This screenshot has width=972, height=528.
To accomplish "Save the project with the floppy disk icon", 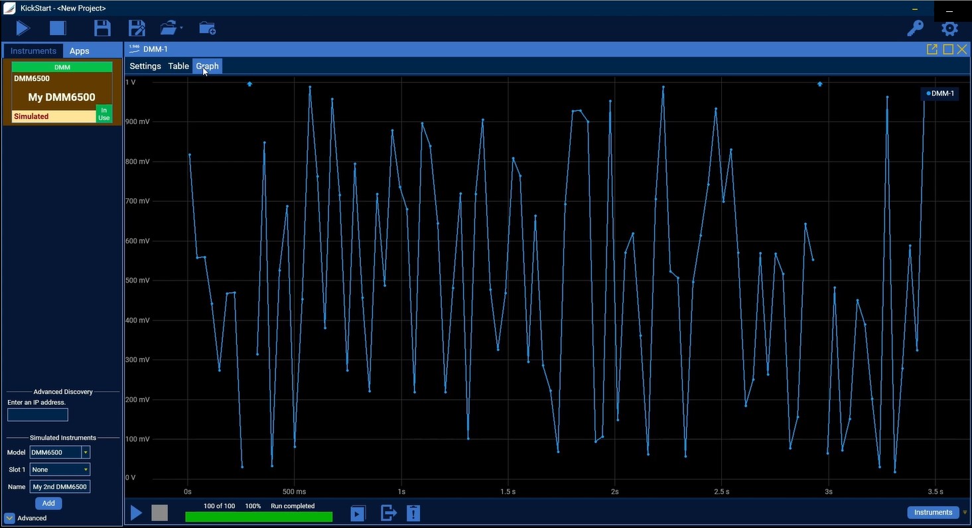I will (102, 28).
